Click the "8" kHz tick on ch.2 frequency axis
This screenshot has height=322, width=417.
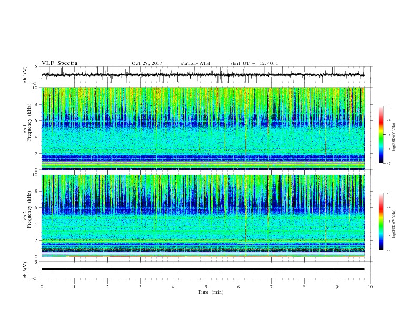click(x=37, y=192)
